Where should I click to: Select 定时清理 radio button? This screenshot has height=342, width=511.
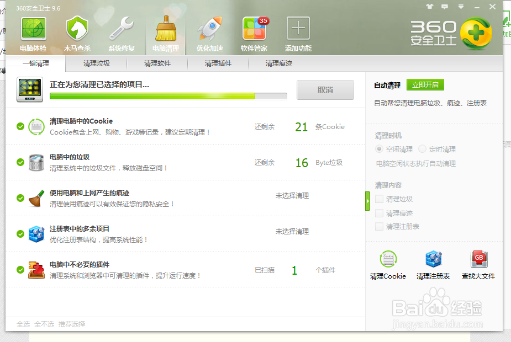pos(422,149)
